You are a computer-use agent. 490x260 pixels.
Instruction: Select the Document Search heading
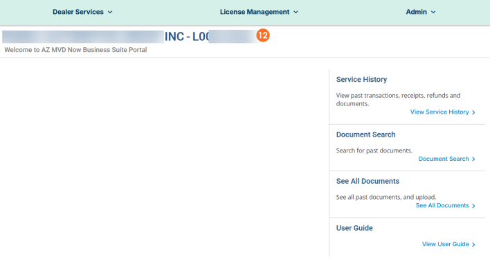click(x=365, y=135)
